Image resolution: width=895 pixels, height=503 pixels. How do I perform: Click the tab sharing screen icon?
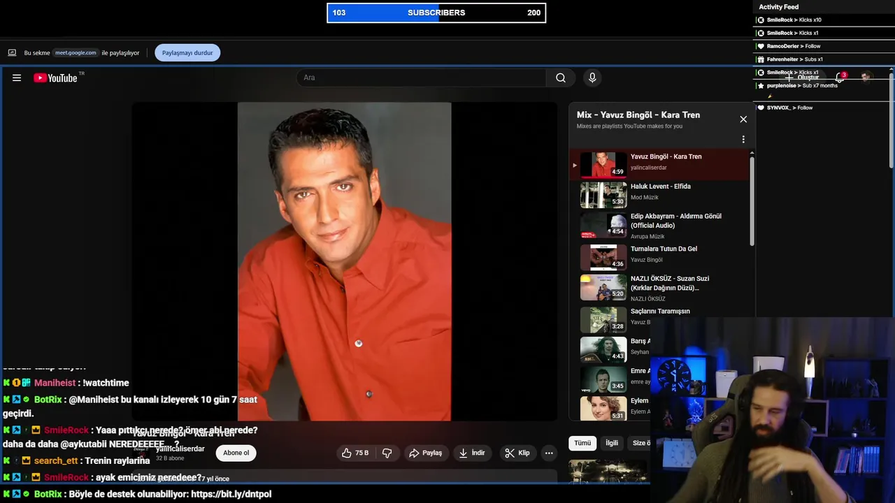tap(12, 52)
